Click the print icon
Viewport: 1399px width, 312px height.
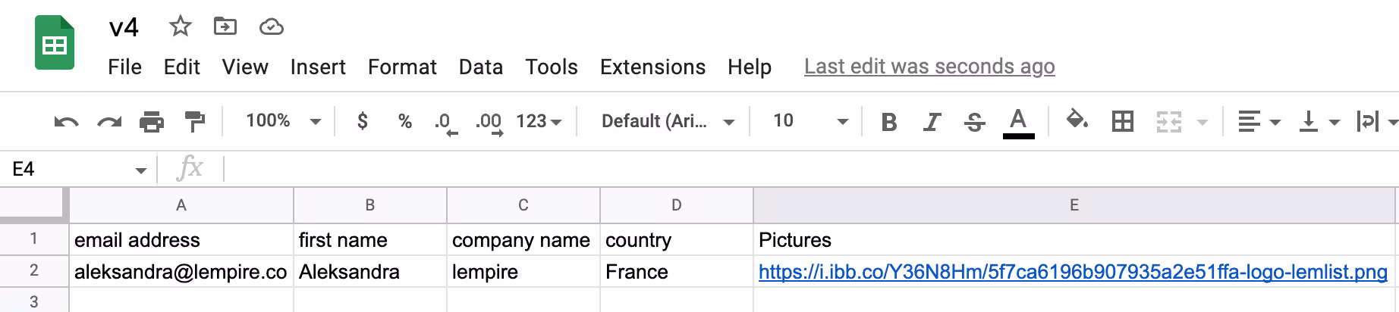pyautogui.click(x=152, y=121)
